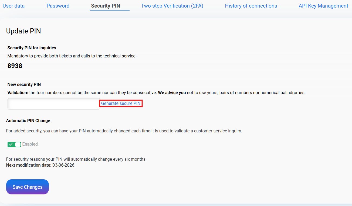Click the Security PIN for inquiries label
This screenshot has width=352, height=206.
tap(32, 48)
